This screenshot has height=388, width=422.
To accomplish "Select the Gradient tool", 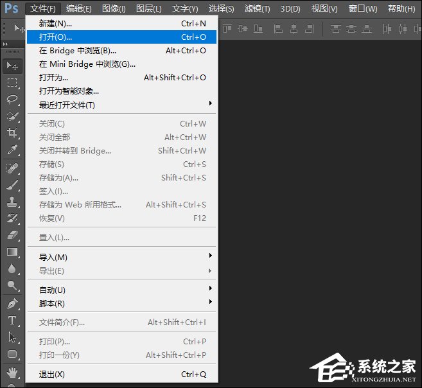I will tap(12, 252).
